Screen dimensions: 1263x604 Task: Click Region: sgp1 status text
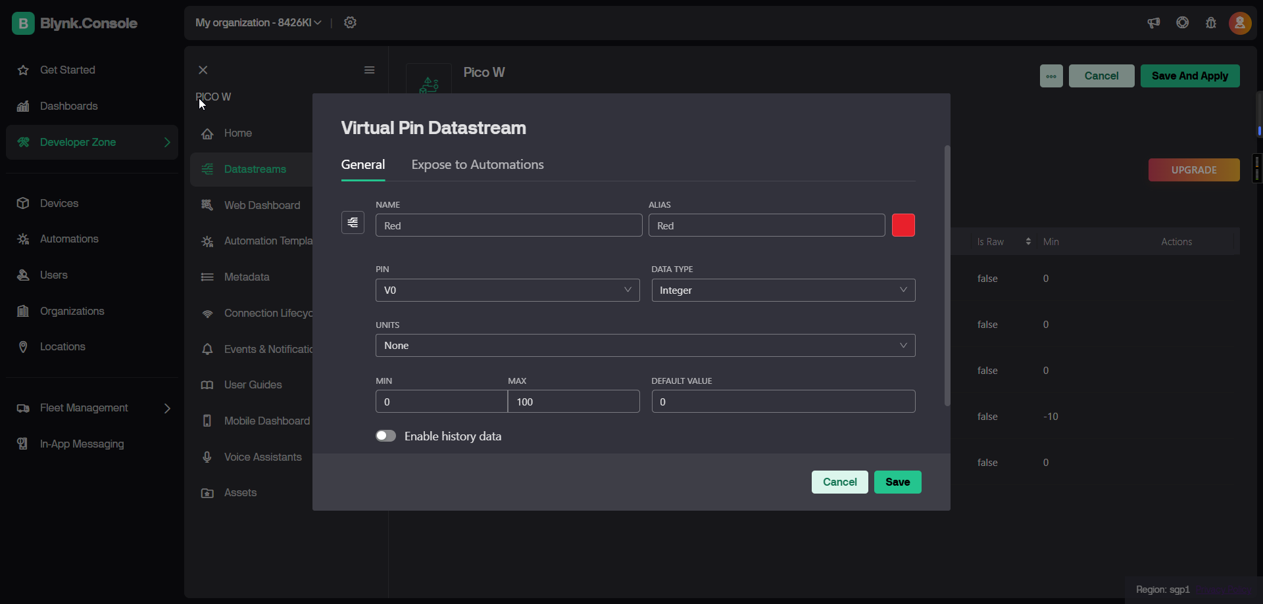coord(1163,590)
